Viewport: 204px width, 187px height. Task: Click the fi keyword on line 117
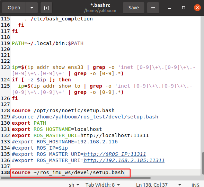(x=15, y=31)
